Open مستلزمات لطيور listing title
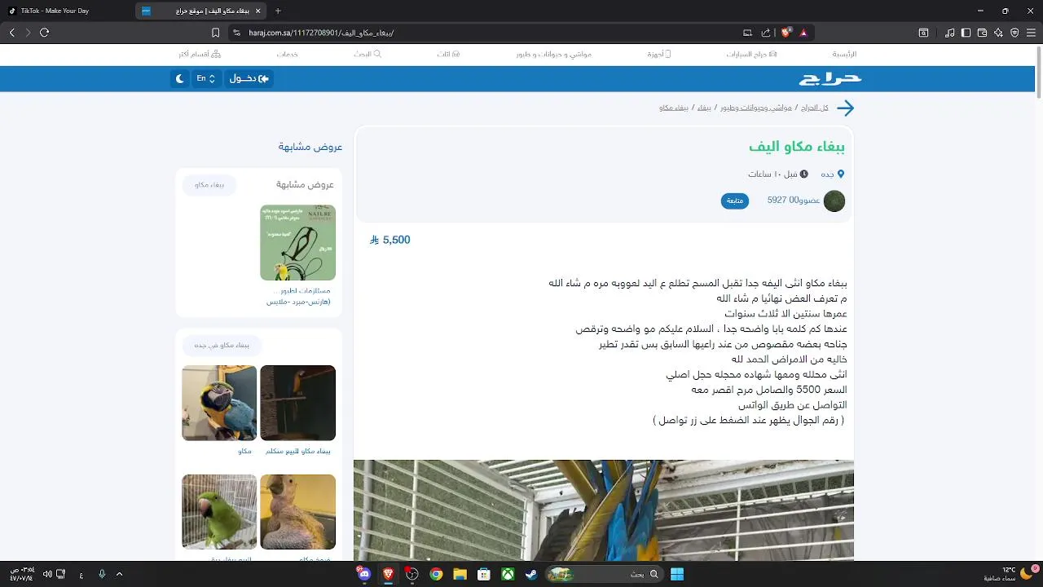The height and width of the screenshot is (587, 1043). pyautogui.click(x=297, y=296)
